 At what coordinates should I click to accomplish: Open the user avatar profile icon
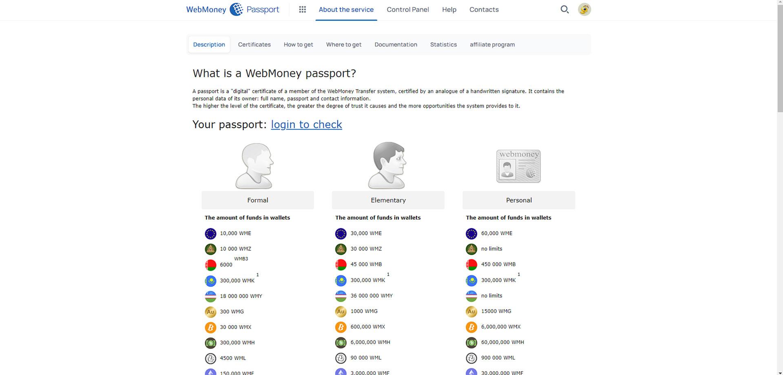[584, 9]
